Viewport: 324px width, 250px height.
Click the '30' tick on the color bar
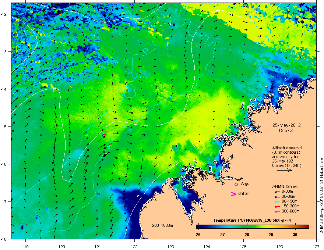tap(295, 235)
